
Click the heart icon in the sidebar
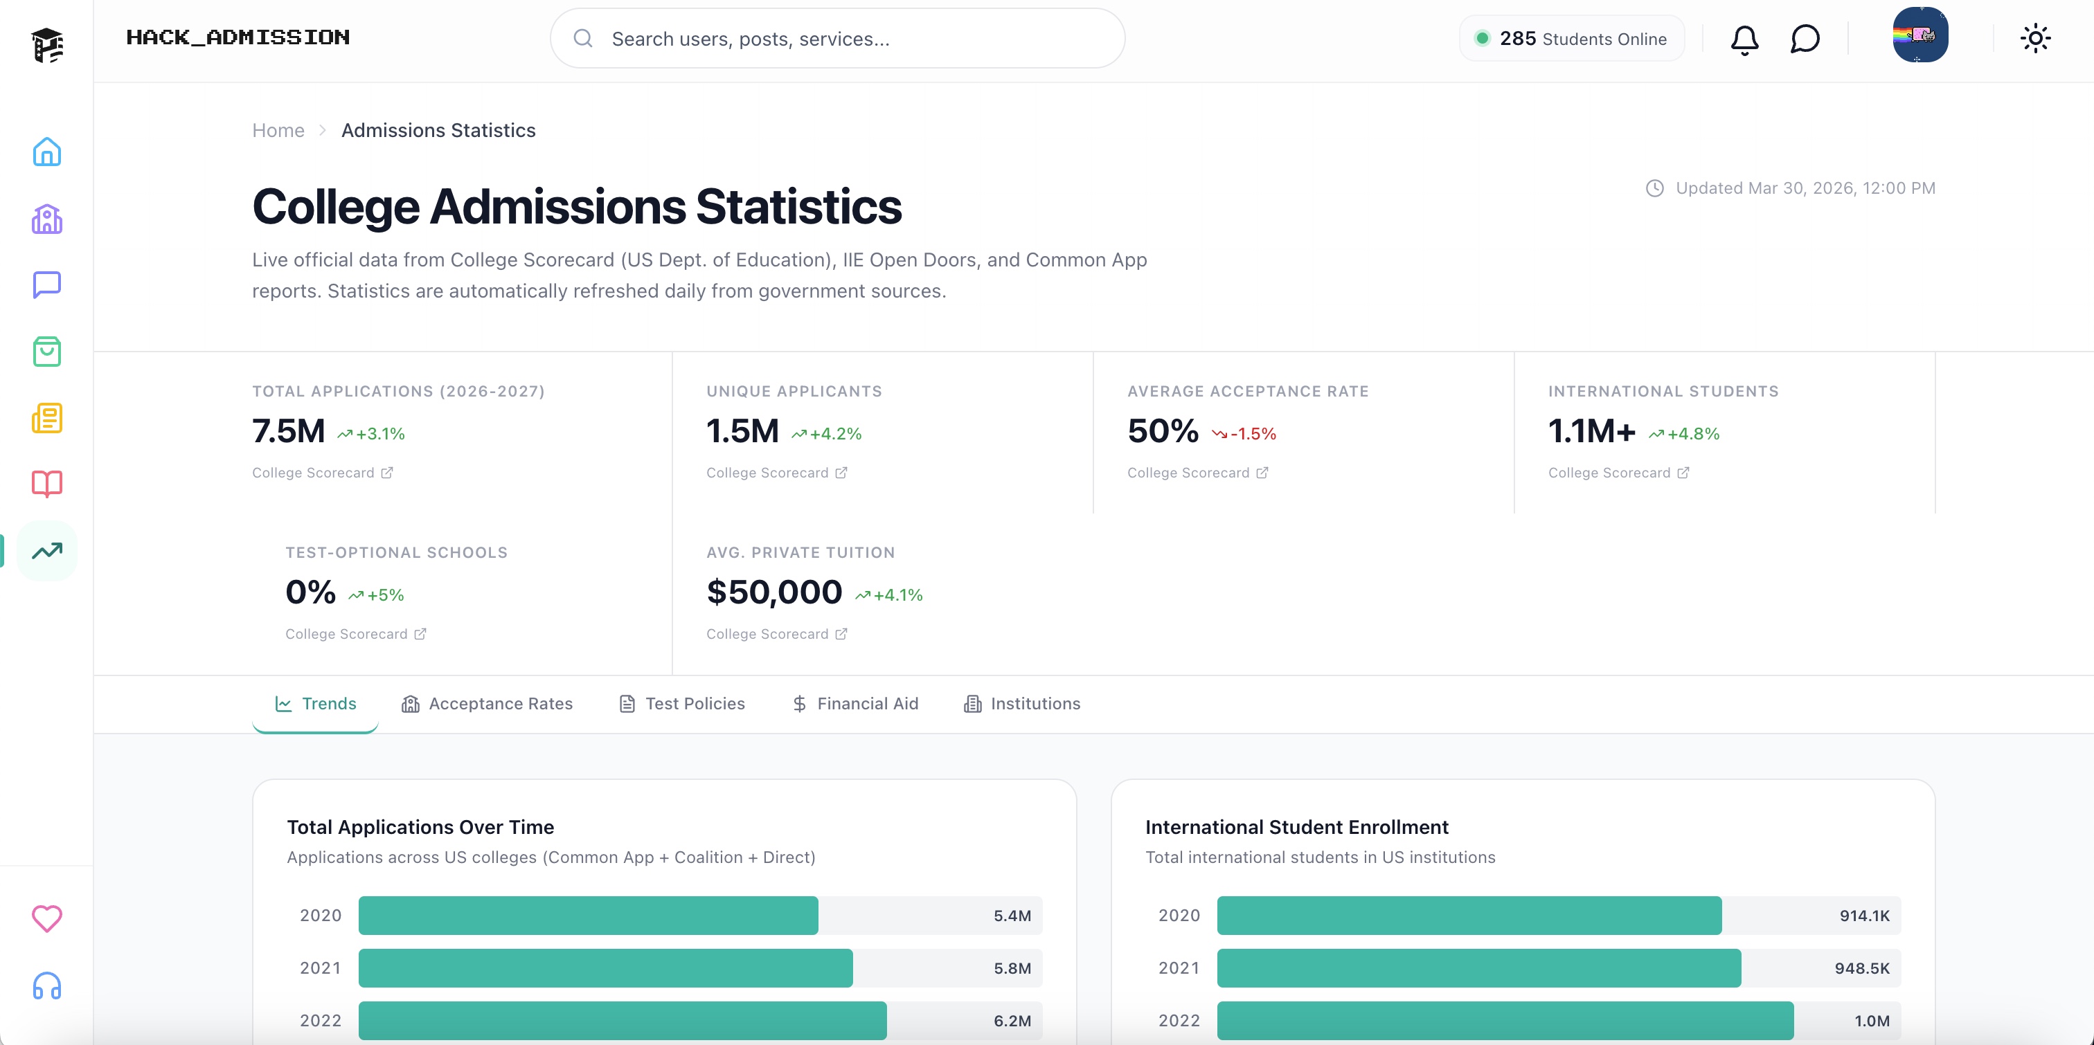46,919
